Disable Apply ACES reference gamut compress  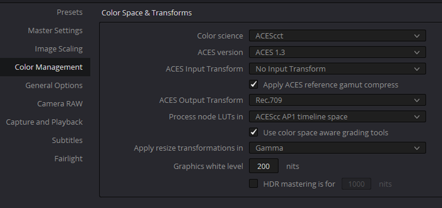tap(254, 84)
